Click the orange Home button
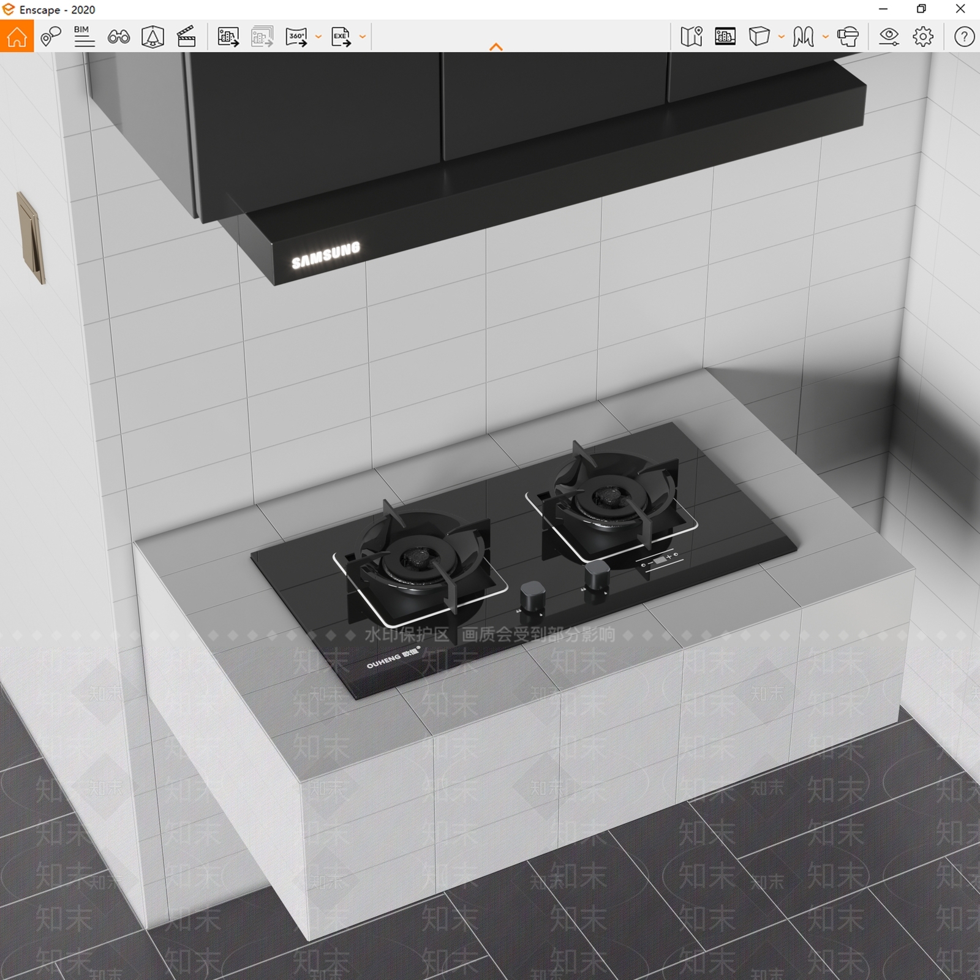 coord(17,36)
